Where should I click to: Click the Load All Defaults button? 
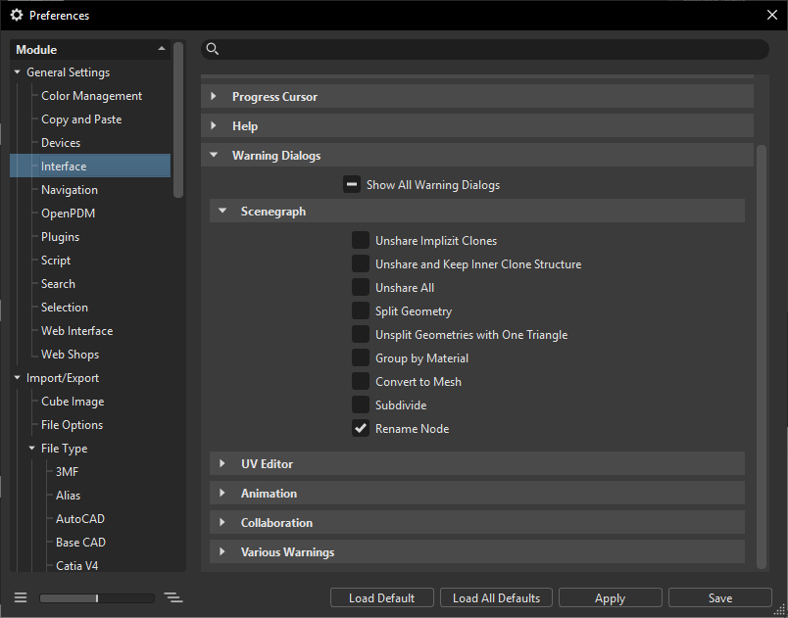coord(496,597)
